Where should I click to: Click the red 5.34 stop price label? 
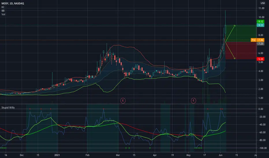tap(260, 59)
